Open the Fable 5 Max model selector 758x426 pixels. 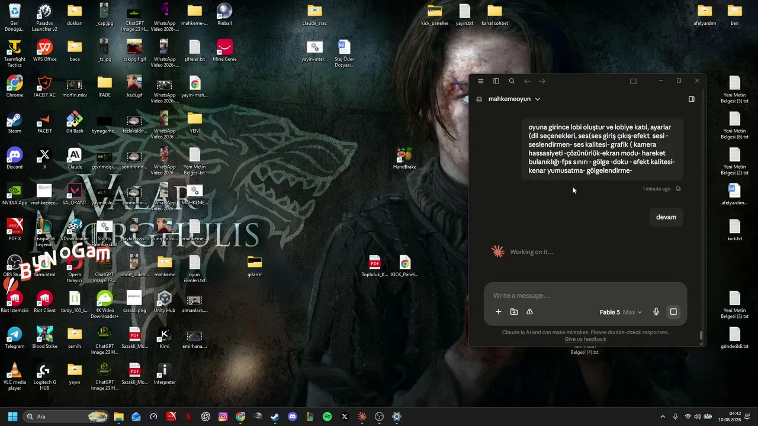pyautogui.click(x=621, y=312)
